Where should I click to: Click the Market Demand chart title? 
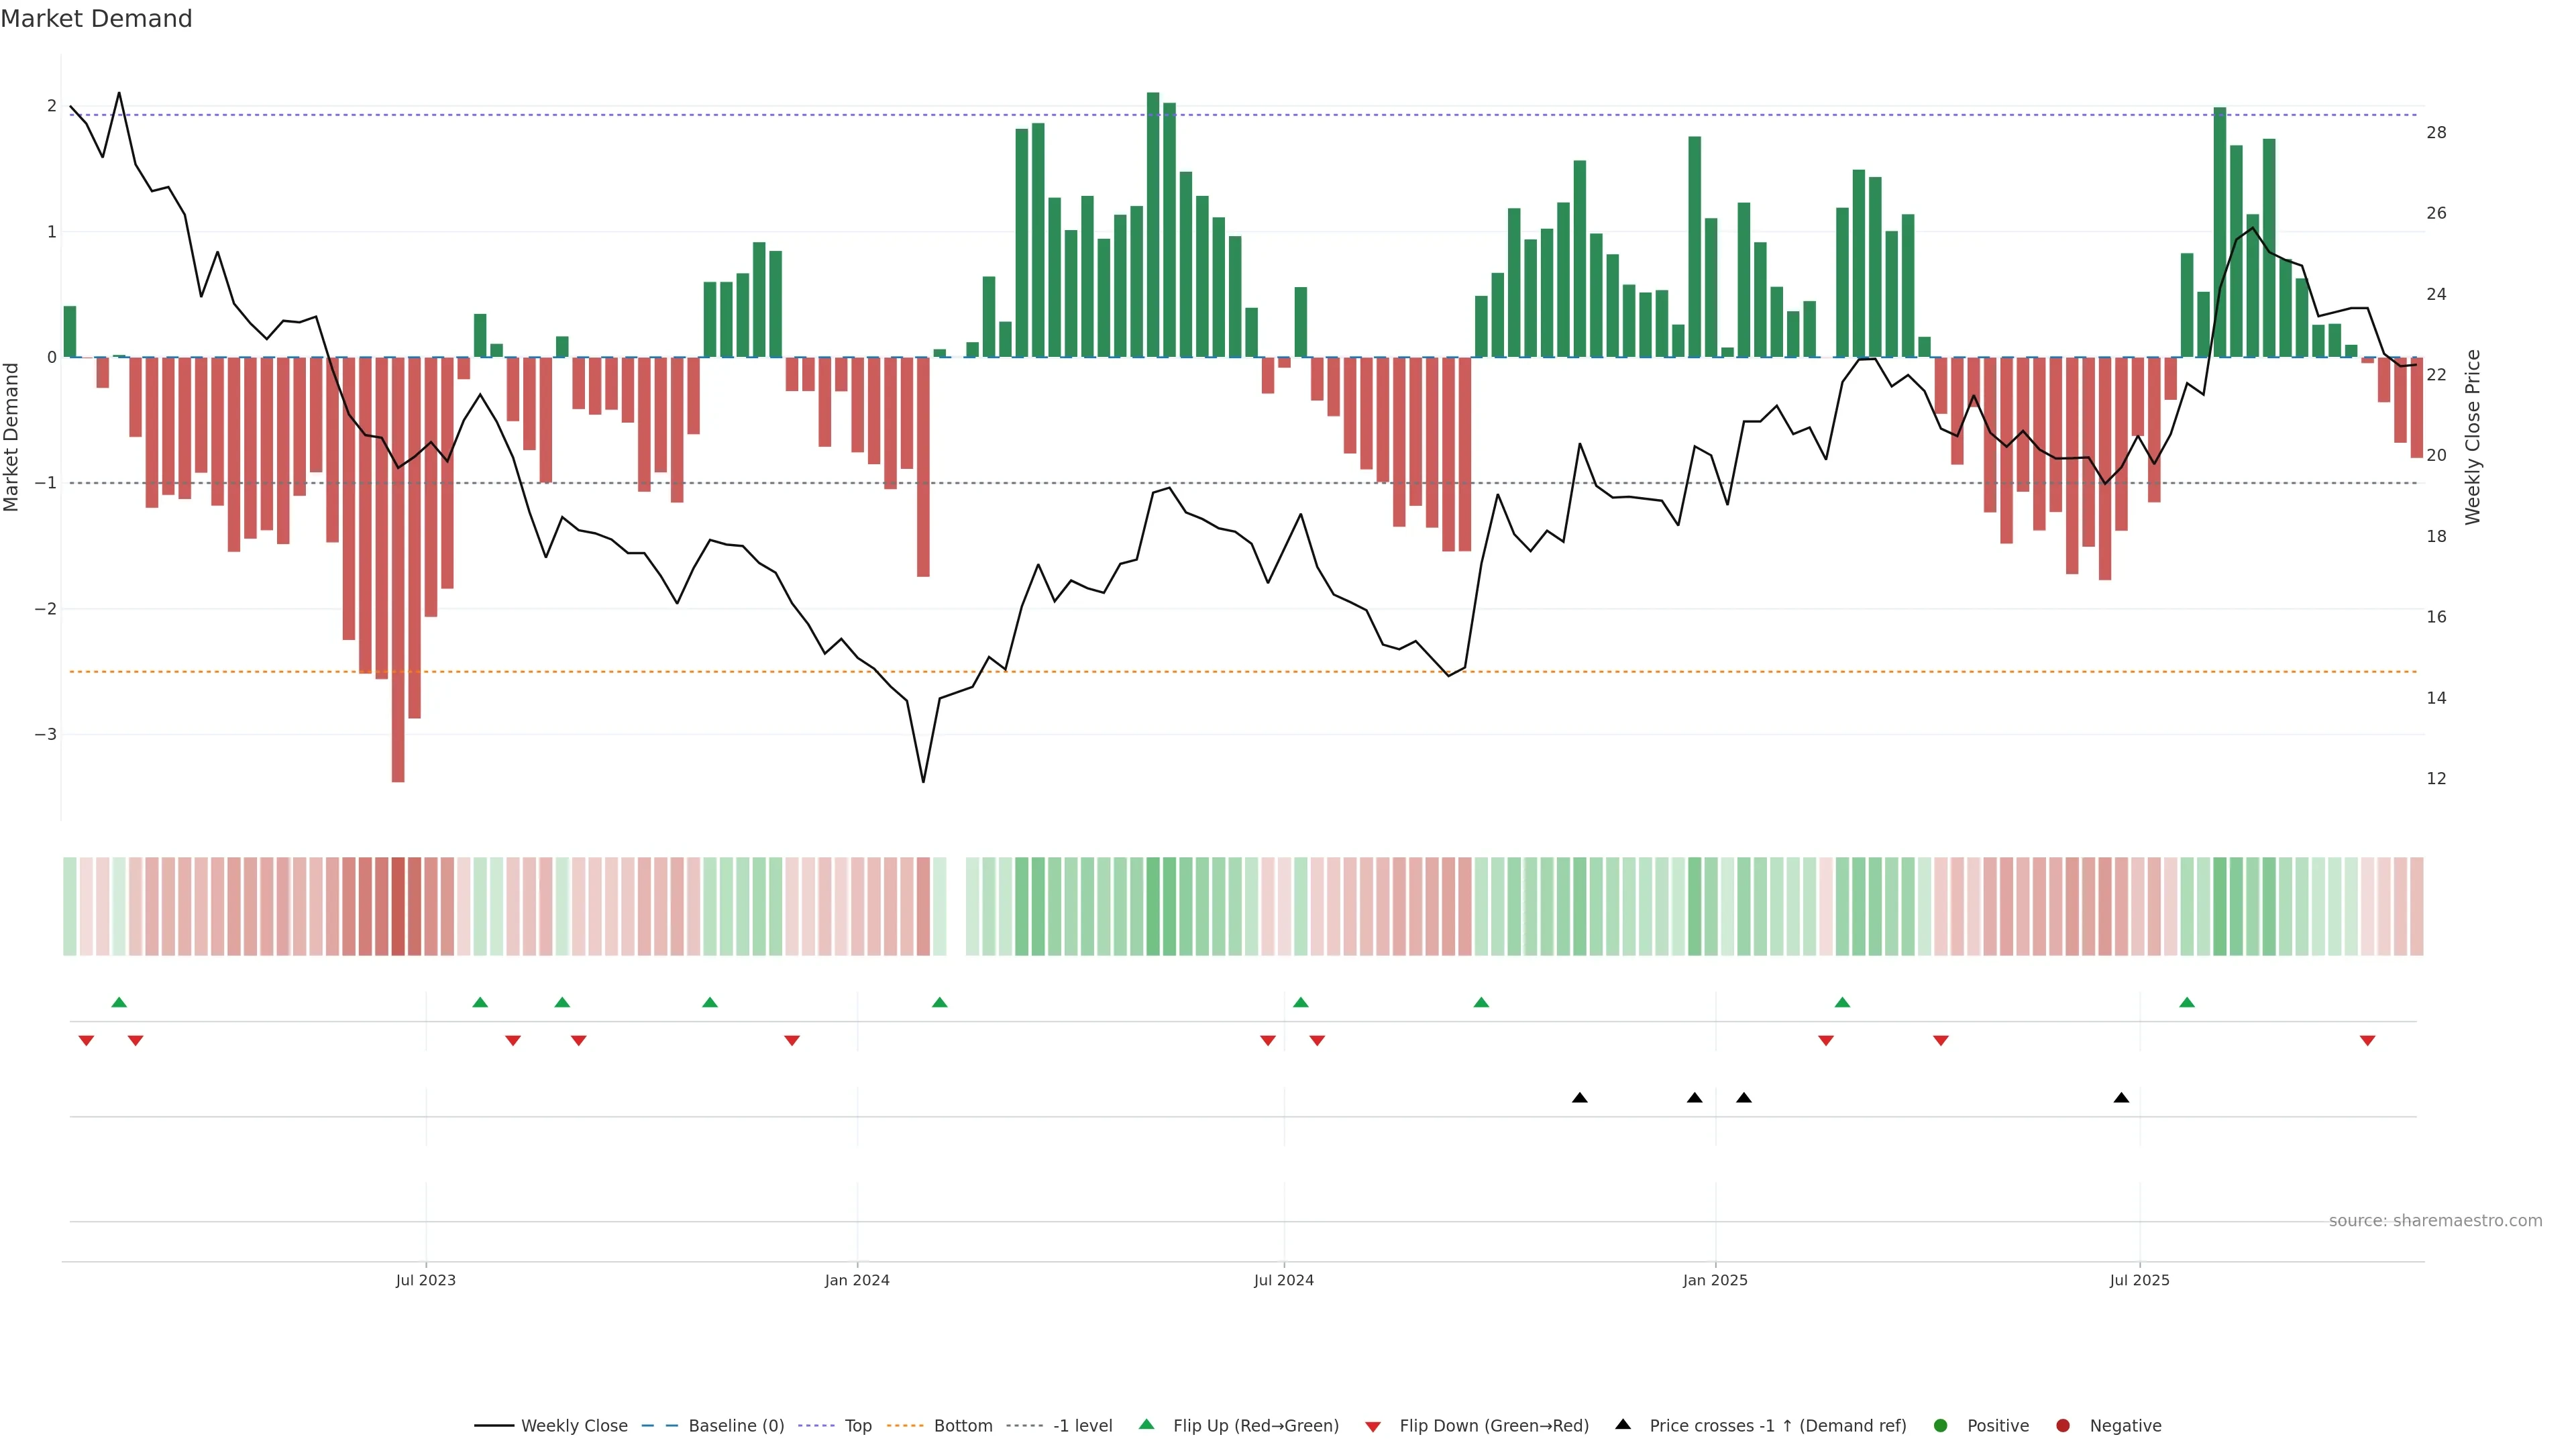tap(96, 19)
